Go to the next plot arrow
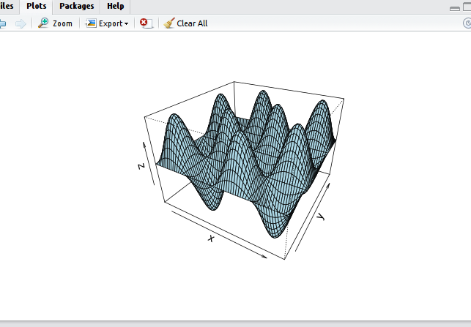 pos(21,23)
